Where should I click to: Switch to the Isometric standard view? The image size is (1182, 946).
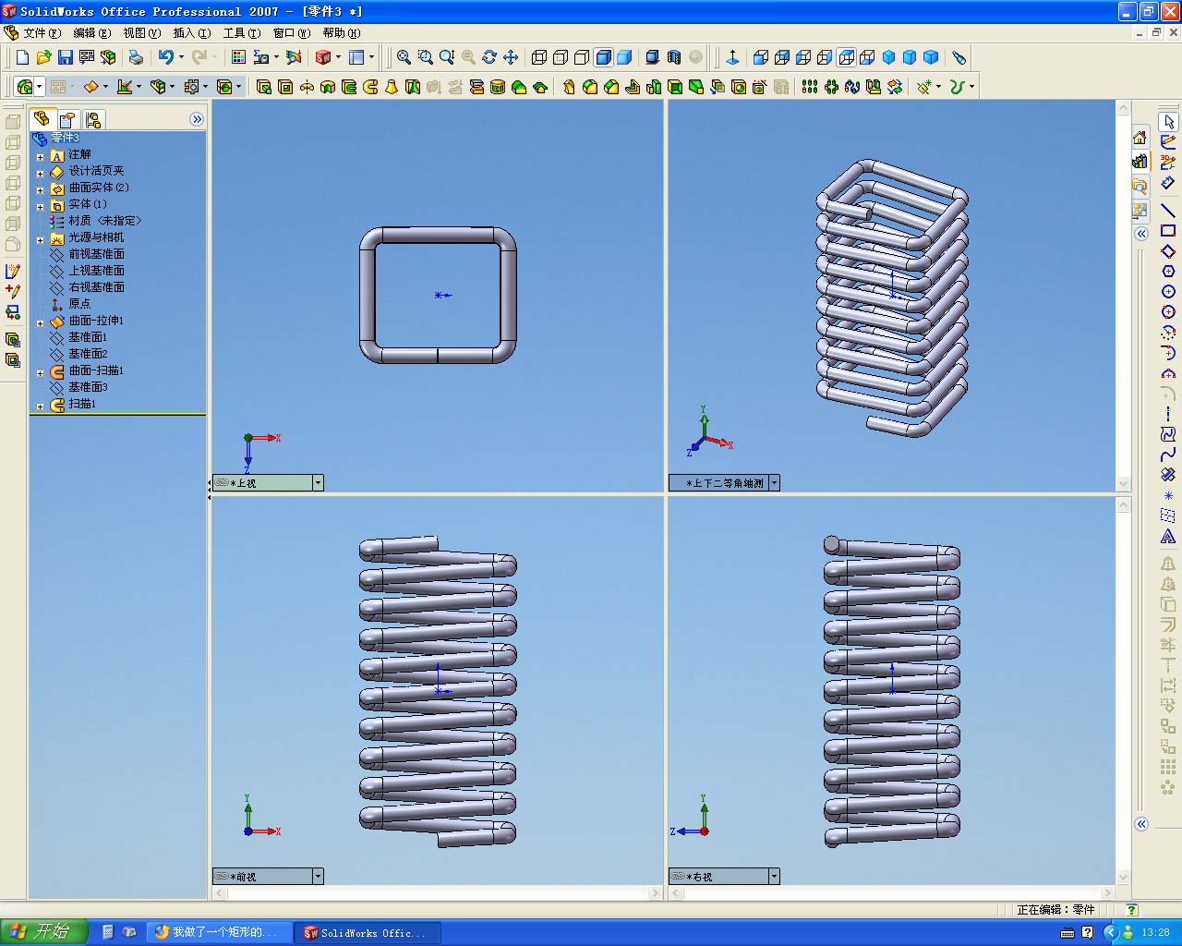point(888,57)
